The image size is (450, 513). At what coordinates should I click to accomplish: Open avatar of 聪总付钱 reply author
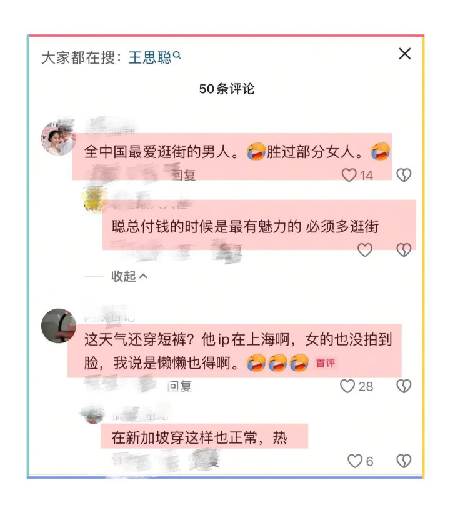93,199
